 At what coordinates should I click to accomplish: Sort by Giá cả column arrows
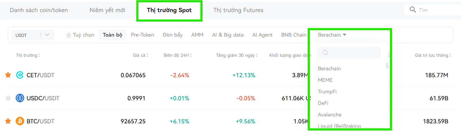[147, 55]
